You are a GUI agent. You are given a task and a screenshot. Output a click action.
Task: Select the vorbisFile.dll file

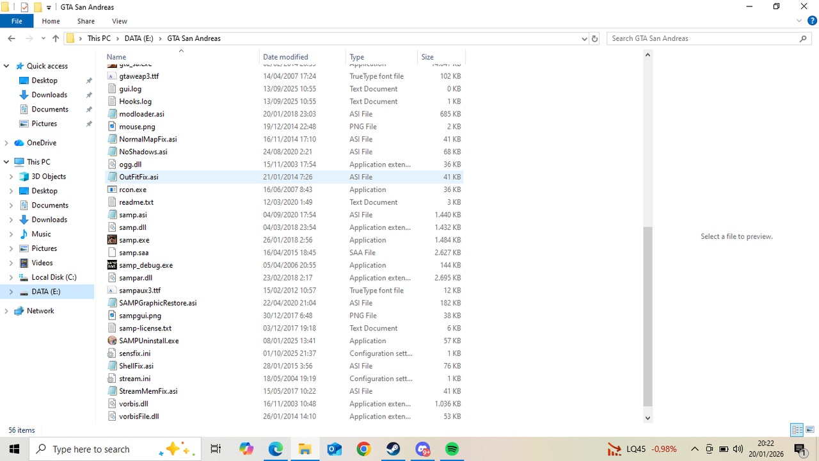click(284, 416)
